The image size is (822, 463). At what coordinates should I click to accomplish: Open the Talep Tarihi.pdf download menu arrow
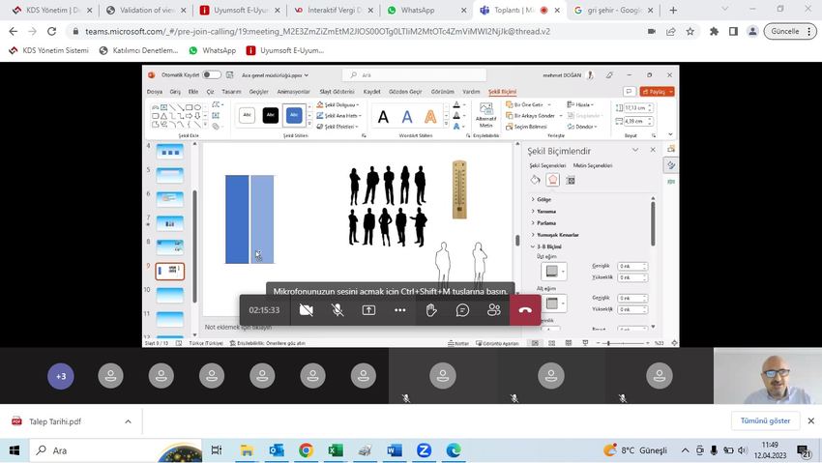tap(128, 421)
